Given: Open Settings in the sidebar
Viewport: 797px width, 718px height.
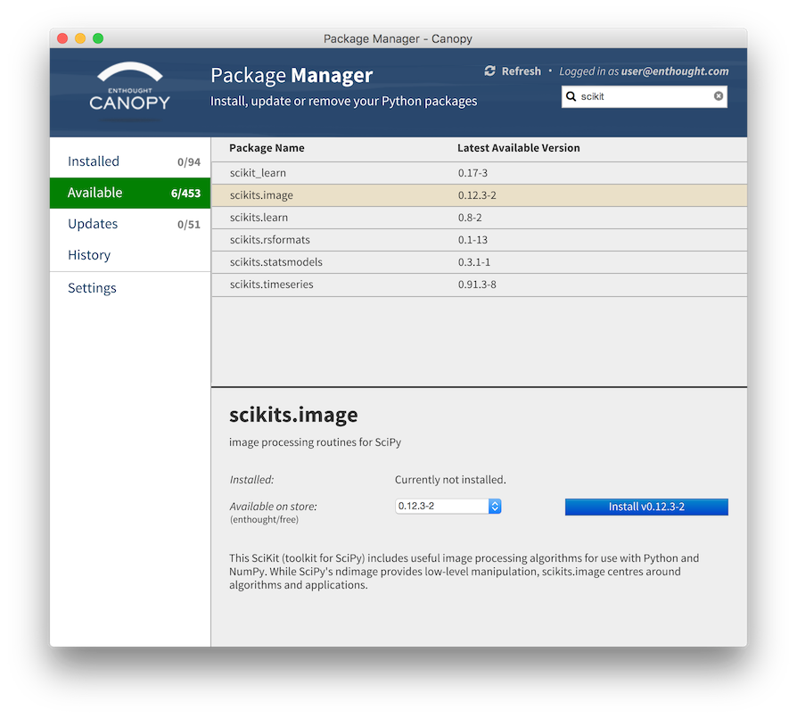Looking at the screenshot, I should [92, 288].
